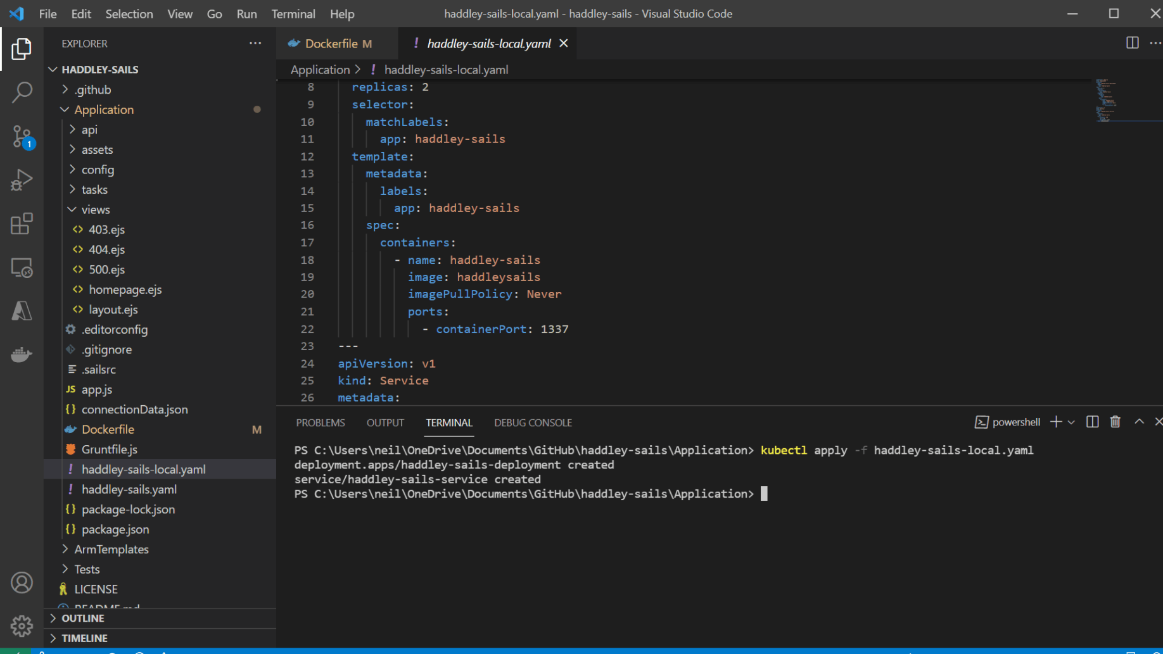Switch to the PROBLEMS panel tab
1163x654 pixels.
320,423
